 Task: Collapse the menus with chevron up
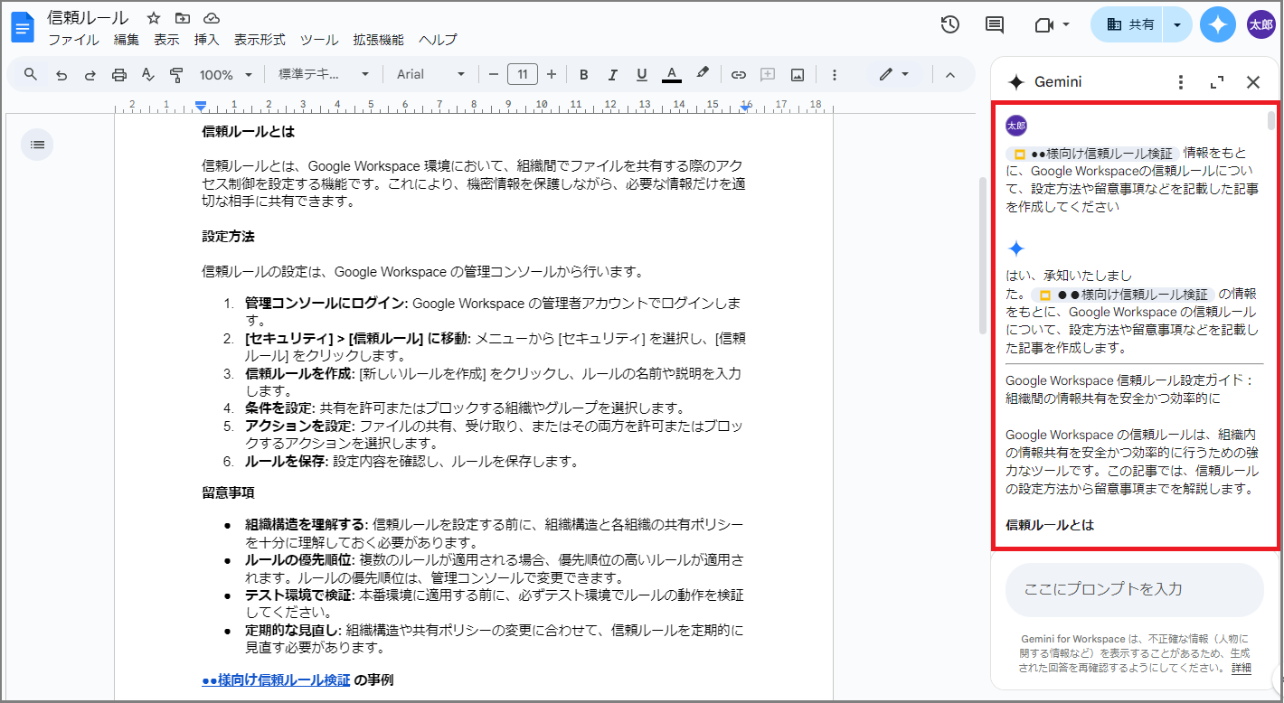(949, 74)
